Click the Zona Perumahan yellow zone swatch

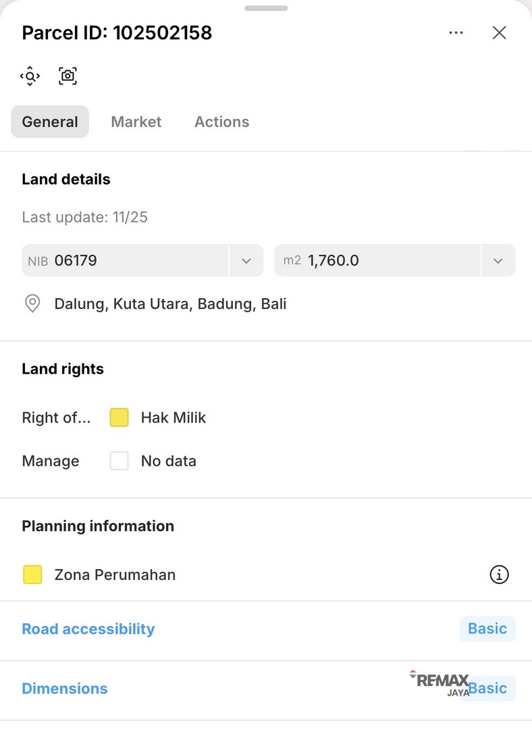32,575
